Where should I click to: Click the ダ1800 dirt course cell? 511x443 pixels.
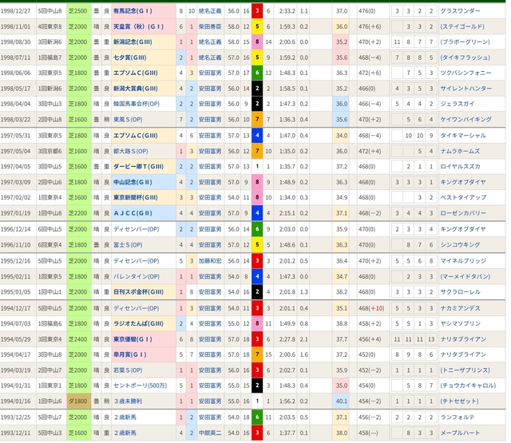pyautogui.click(x=79, y=401)
